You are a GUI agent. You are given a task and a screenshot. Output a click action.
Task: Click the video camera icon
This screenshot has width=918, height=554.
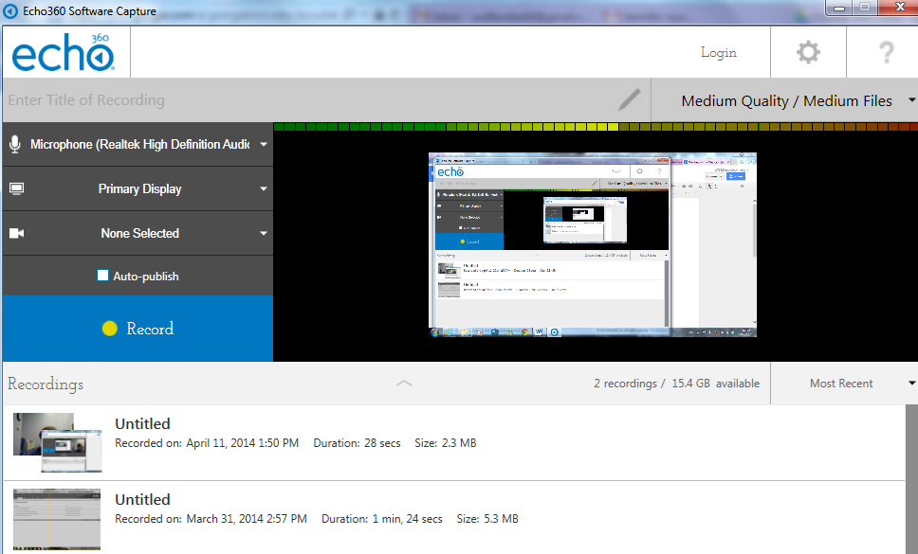16,233
